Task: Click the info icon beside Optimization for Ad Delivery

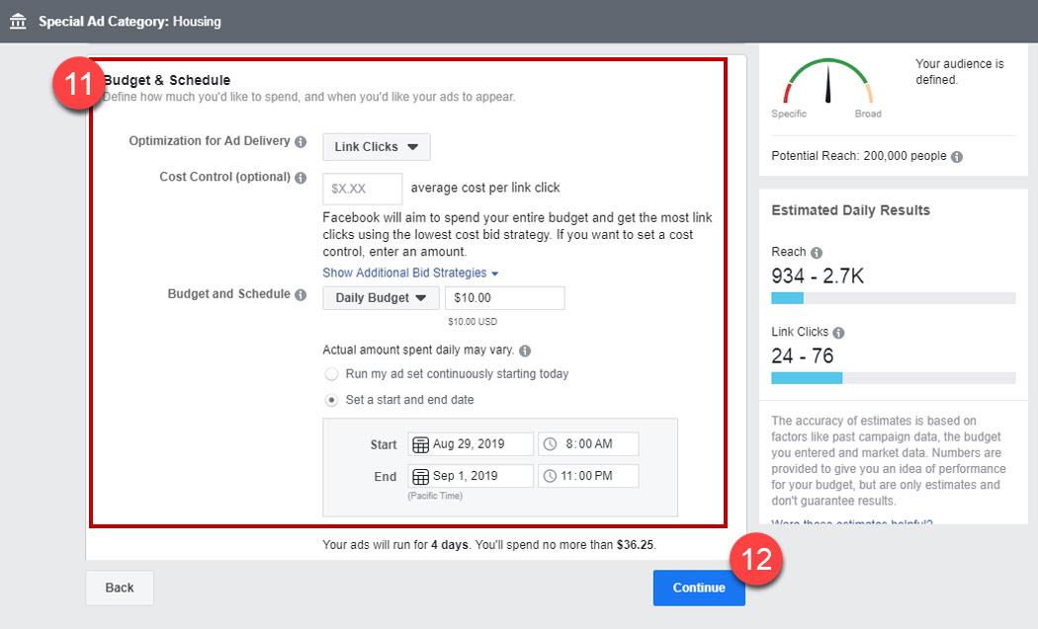Action: coord(301,142)
